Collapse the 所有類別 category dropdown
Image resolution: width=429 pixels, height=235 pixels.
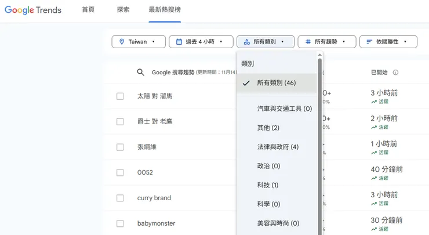(266, 42)
